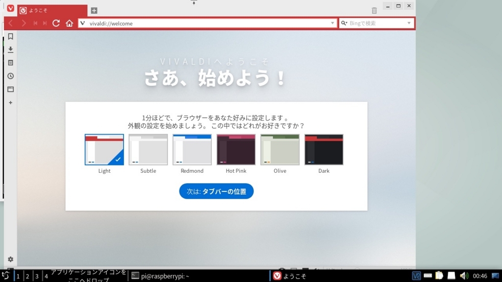Choose the Olive theme thumbnail
This screenshot has height=282, width=502.
(x=280, y=150)
